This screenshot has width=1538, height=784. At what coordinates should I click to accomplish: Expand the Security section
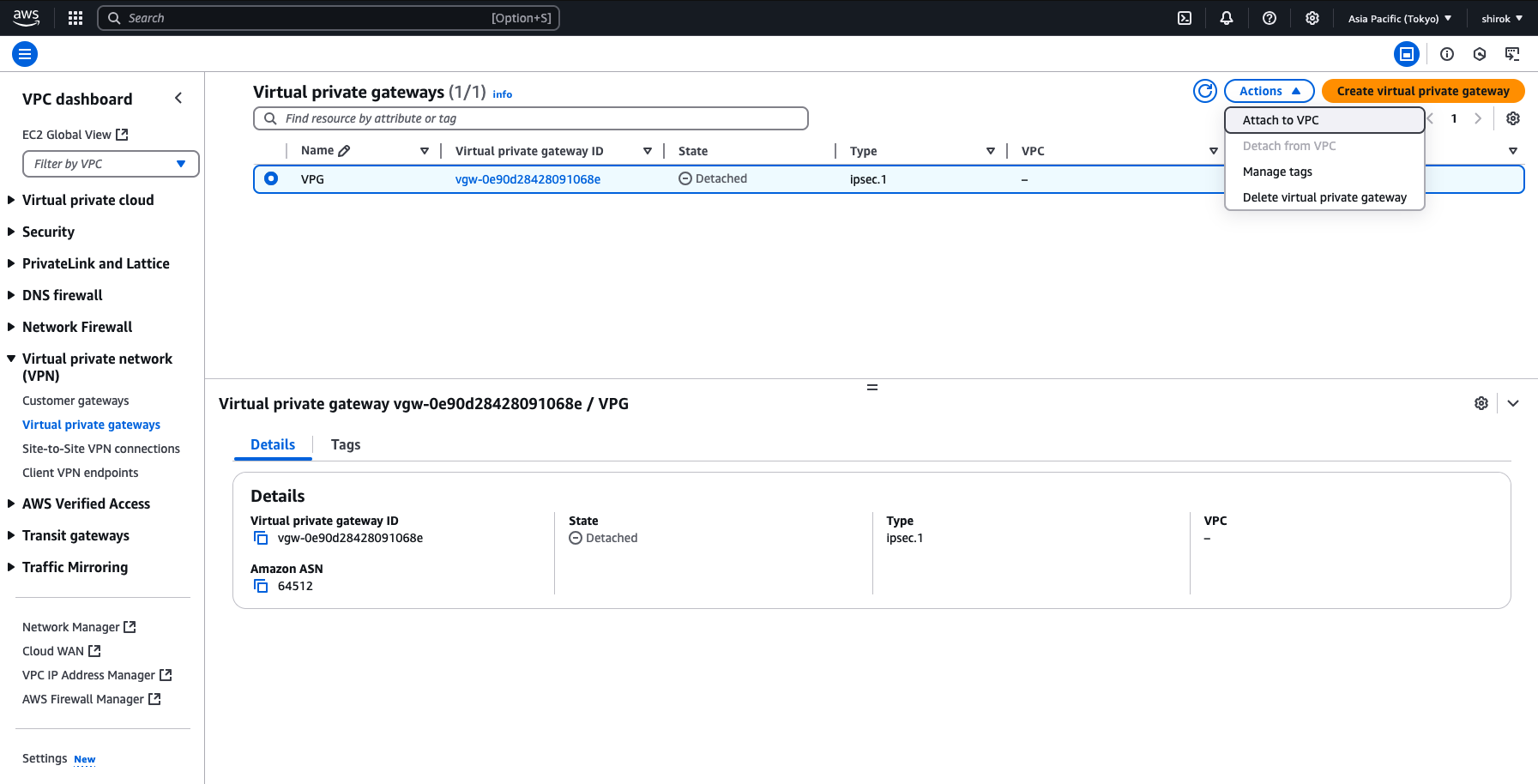[x=11, y=232]
